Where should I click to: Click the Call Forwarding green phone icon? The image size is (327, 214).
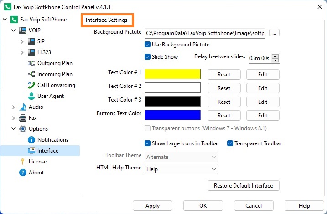coord(31,85)
